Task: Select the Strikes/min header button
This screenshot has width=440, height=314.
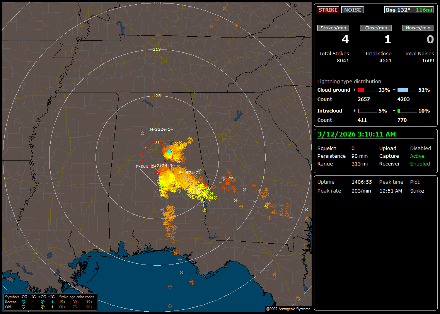Action: pos(333,28)
